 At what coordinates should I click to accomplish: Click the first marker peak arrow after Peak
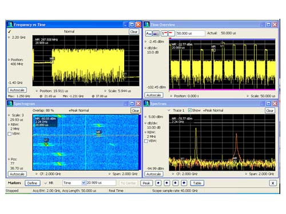tap(158, 183)
